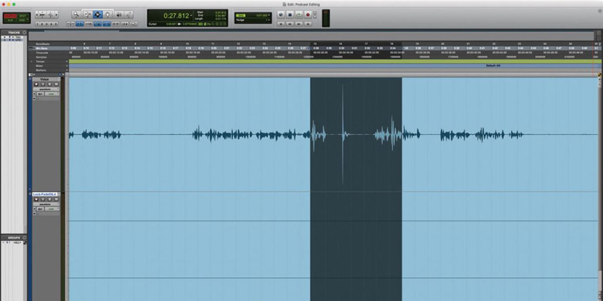Image resolution: width=603 pixels, height=301 pixels.
Task: Add meter change with Meter plus button
Action: point(67,66)
